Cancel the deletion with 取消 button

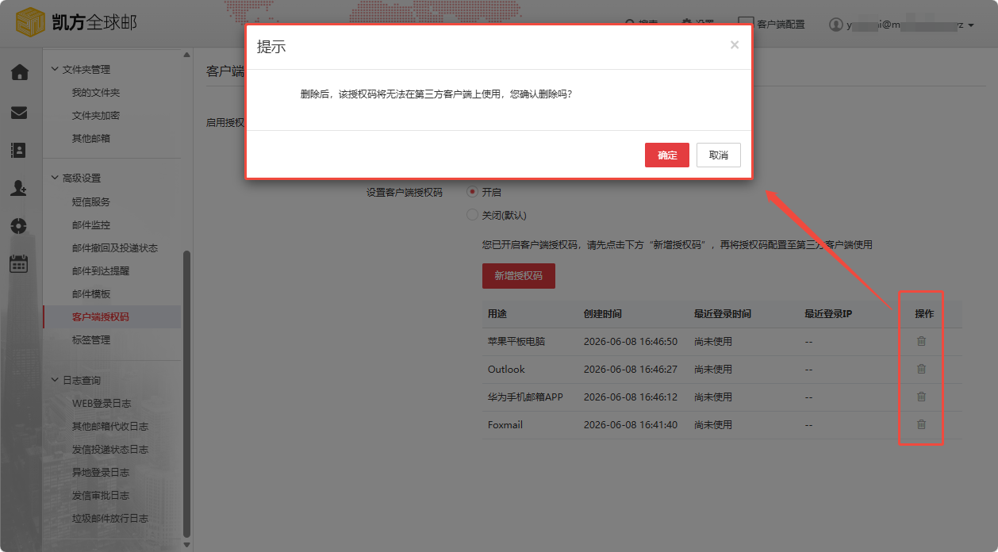718,155
